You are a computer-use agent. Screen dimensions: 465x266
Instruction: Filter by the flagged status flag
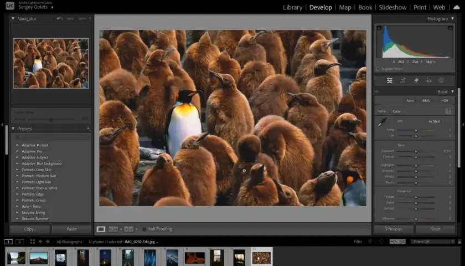[370, 242]
